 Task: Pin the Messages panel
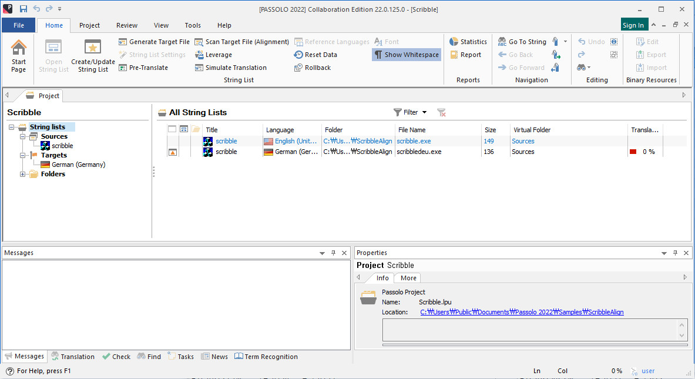[x=333, y=253]
